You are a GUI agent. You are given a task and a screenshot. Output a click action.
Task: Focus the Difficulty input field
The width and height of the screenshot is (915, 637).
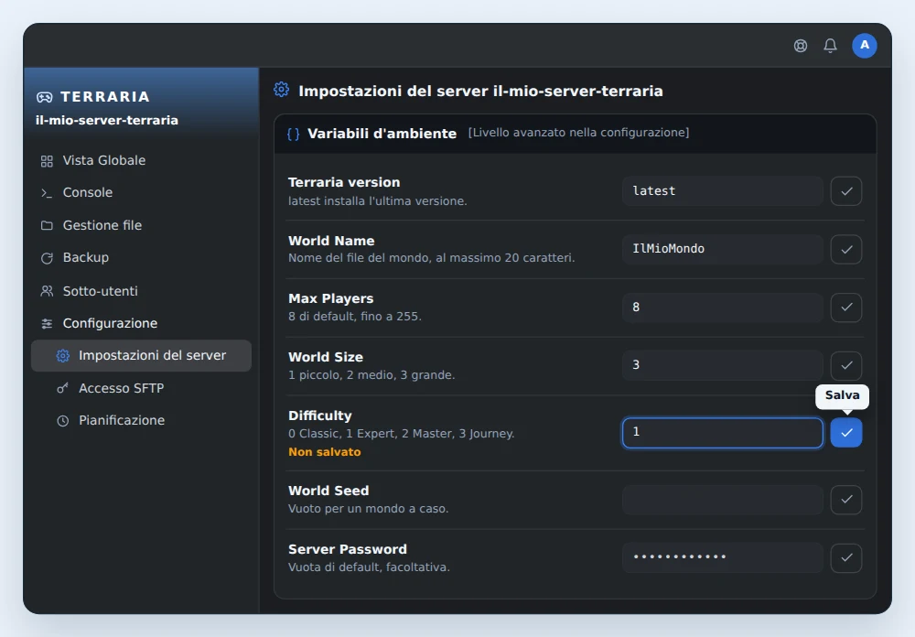[723, 433]
